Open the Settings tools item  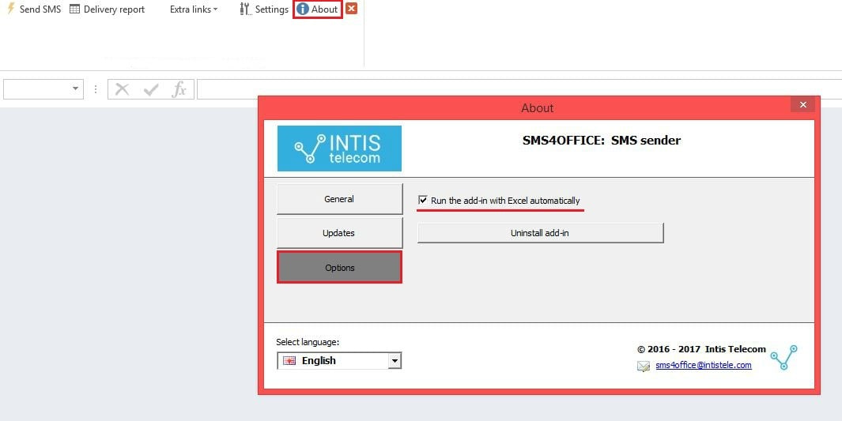[x=263, y=9]
